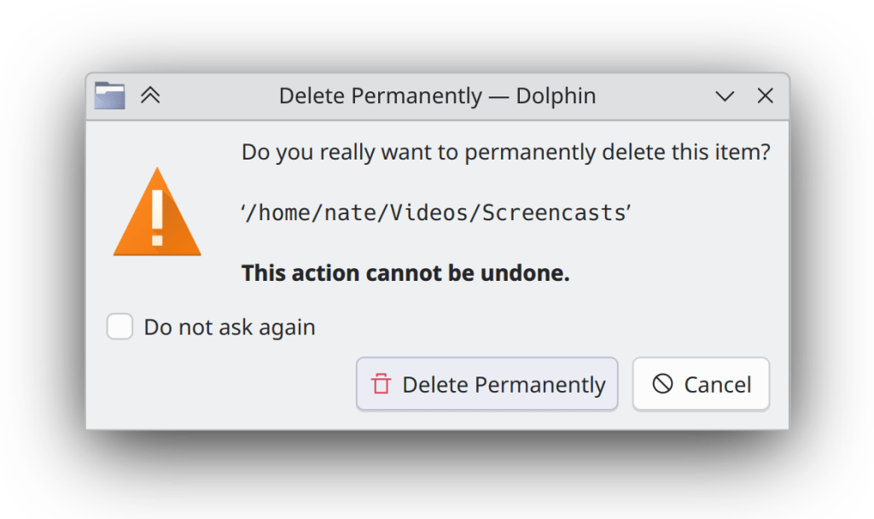
Task: Click the word "Screencasts" in the file path
Action: tap(554, 213)
